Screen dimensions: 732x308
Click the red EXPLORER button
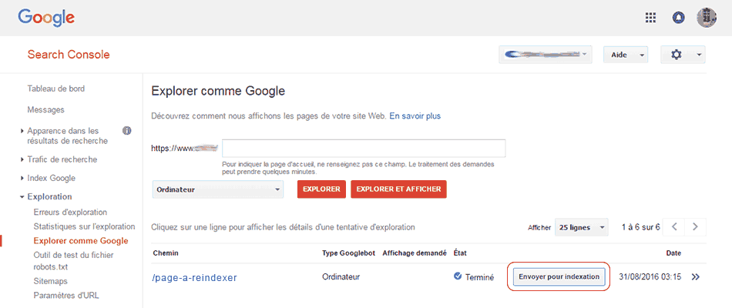click(x=321, y=189)
